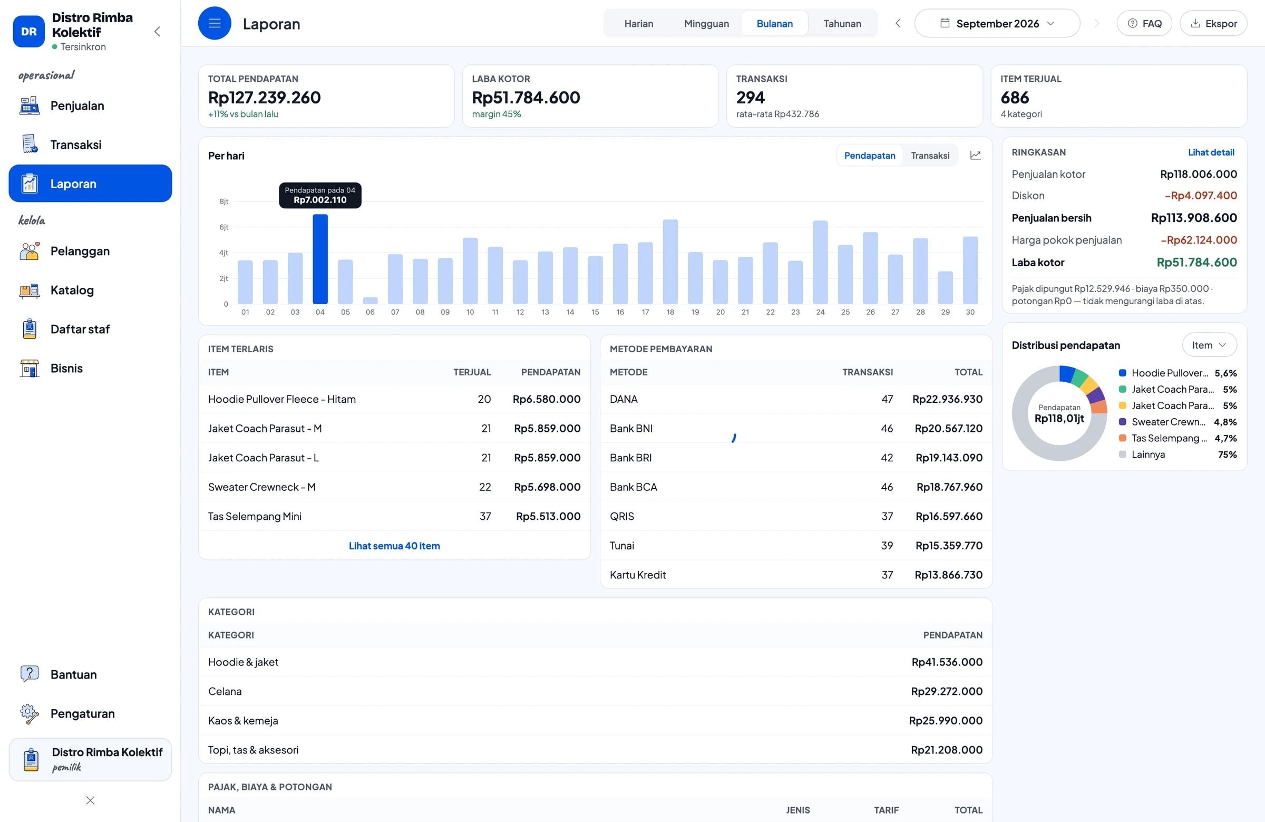Open the Bisnis storefront icon

pyautogui.click(x=29, y=369)
